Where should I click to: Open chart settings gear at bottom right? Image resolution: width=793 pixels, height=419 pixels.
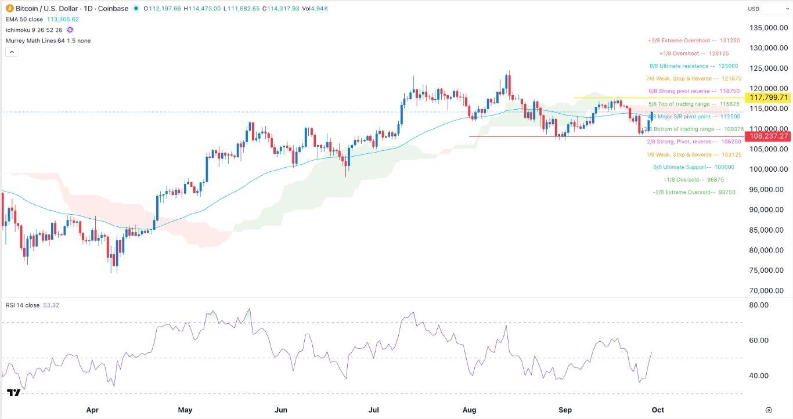click(x=769, y=410)
